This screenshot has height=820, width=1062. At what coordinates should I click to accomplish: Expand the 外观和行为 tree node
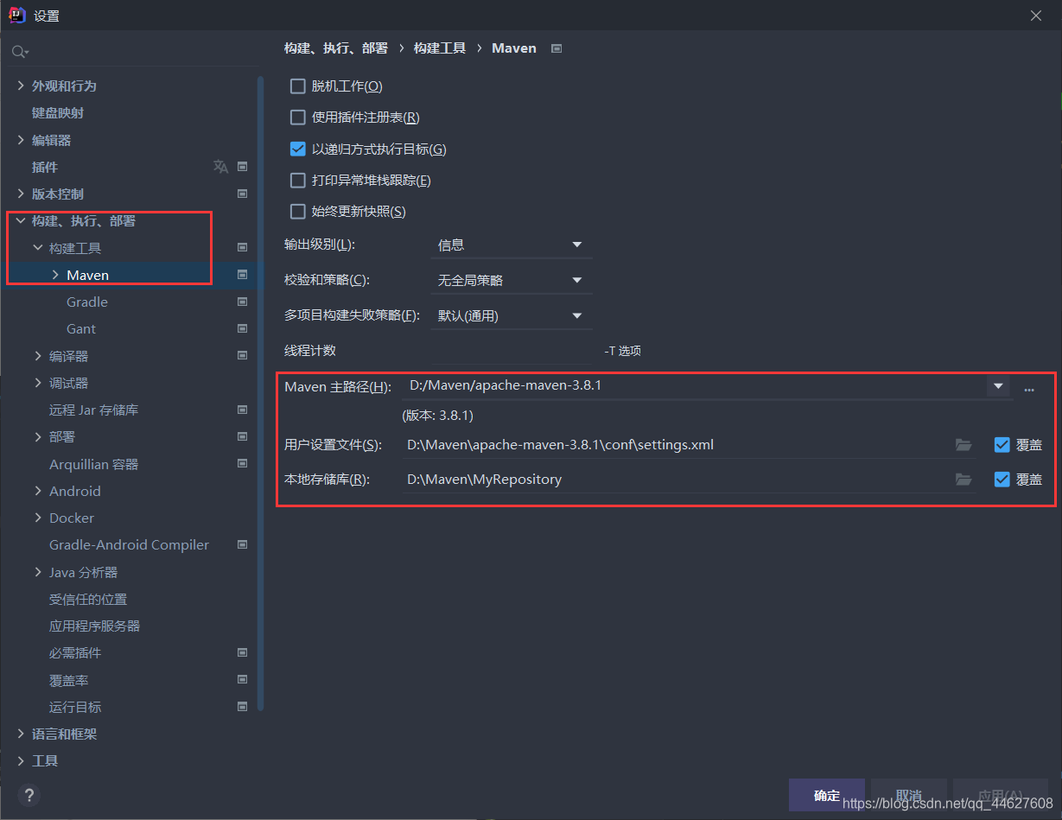click(x=21, y=86)
